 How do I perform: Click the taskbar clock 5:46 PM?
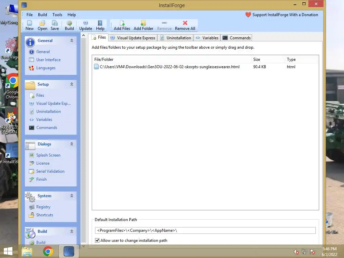pyautogui.click(x=329, y=249)
